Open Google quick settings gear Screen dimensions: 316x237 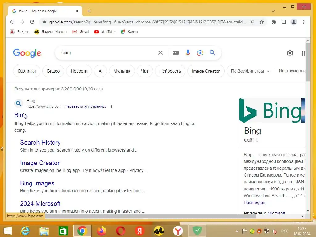coord(290,53)
